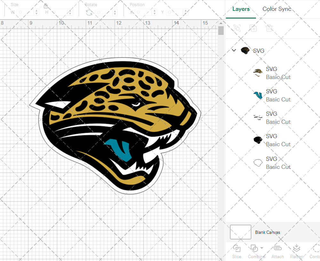Click the Rotate icon
The height and width of the screenshot is (261, 320).
[89, 13]
